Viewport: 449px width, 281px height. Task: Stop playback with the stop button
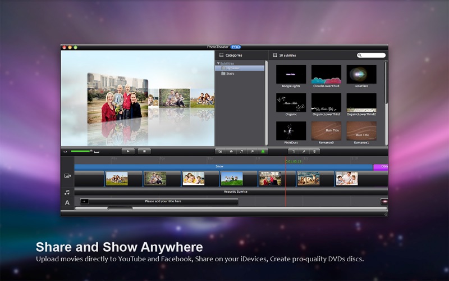pos(144,151)
